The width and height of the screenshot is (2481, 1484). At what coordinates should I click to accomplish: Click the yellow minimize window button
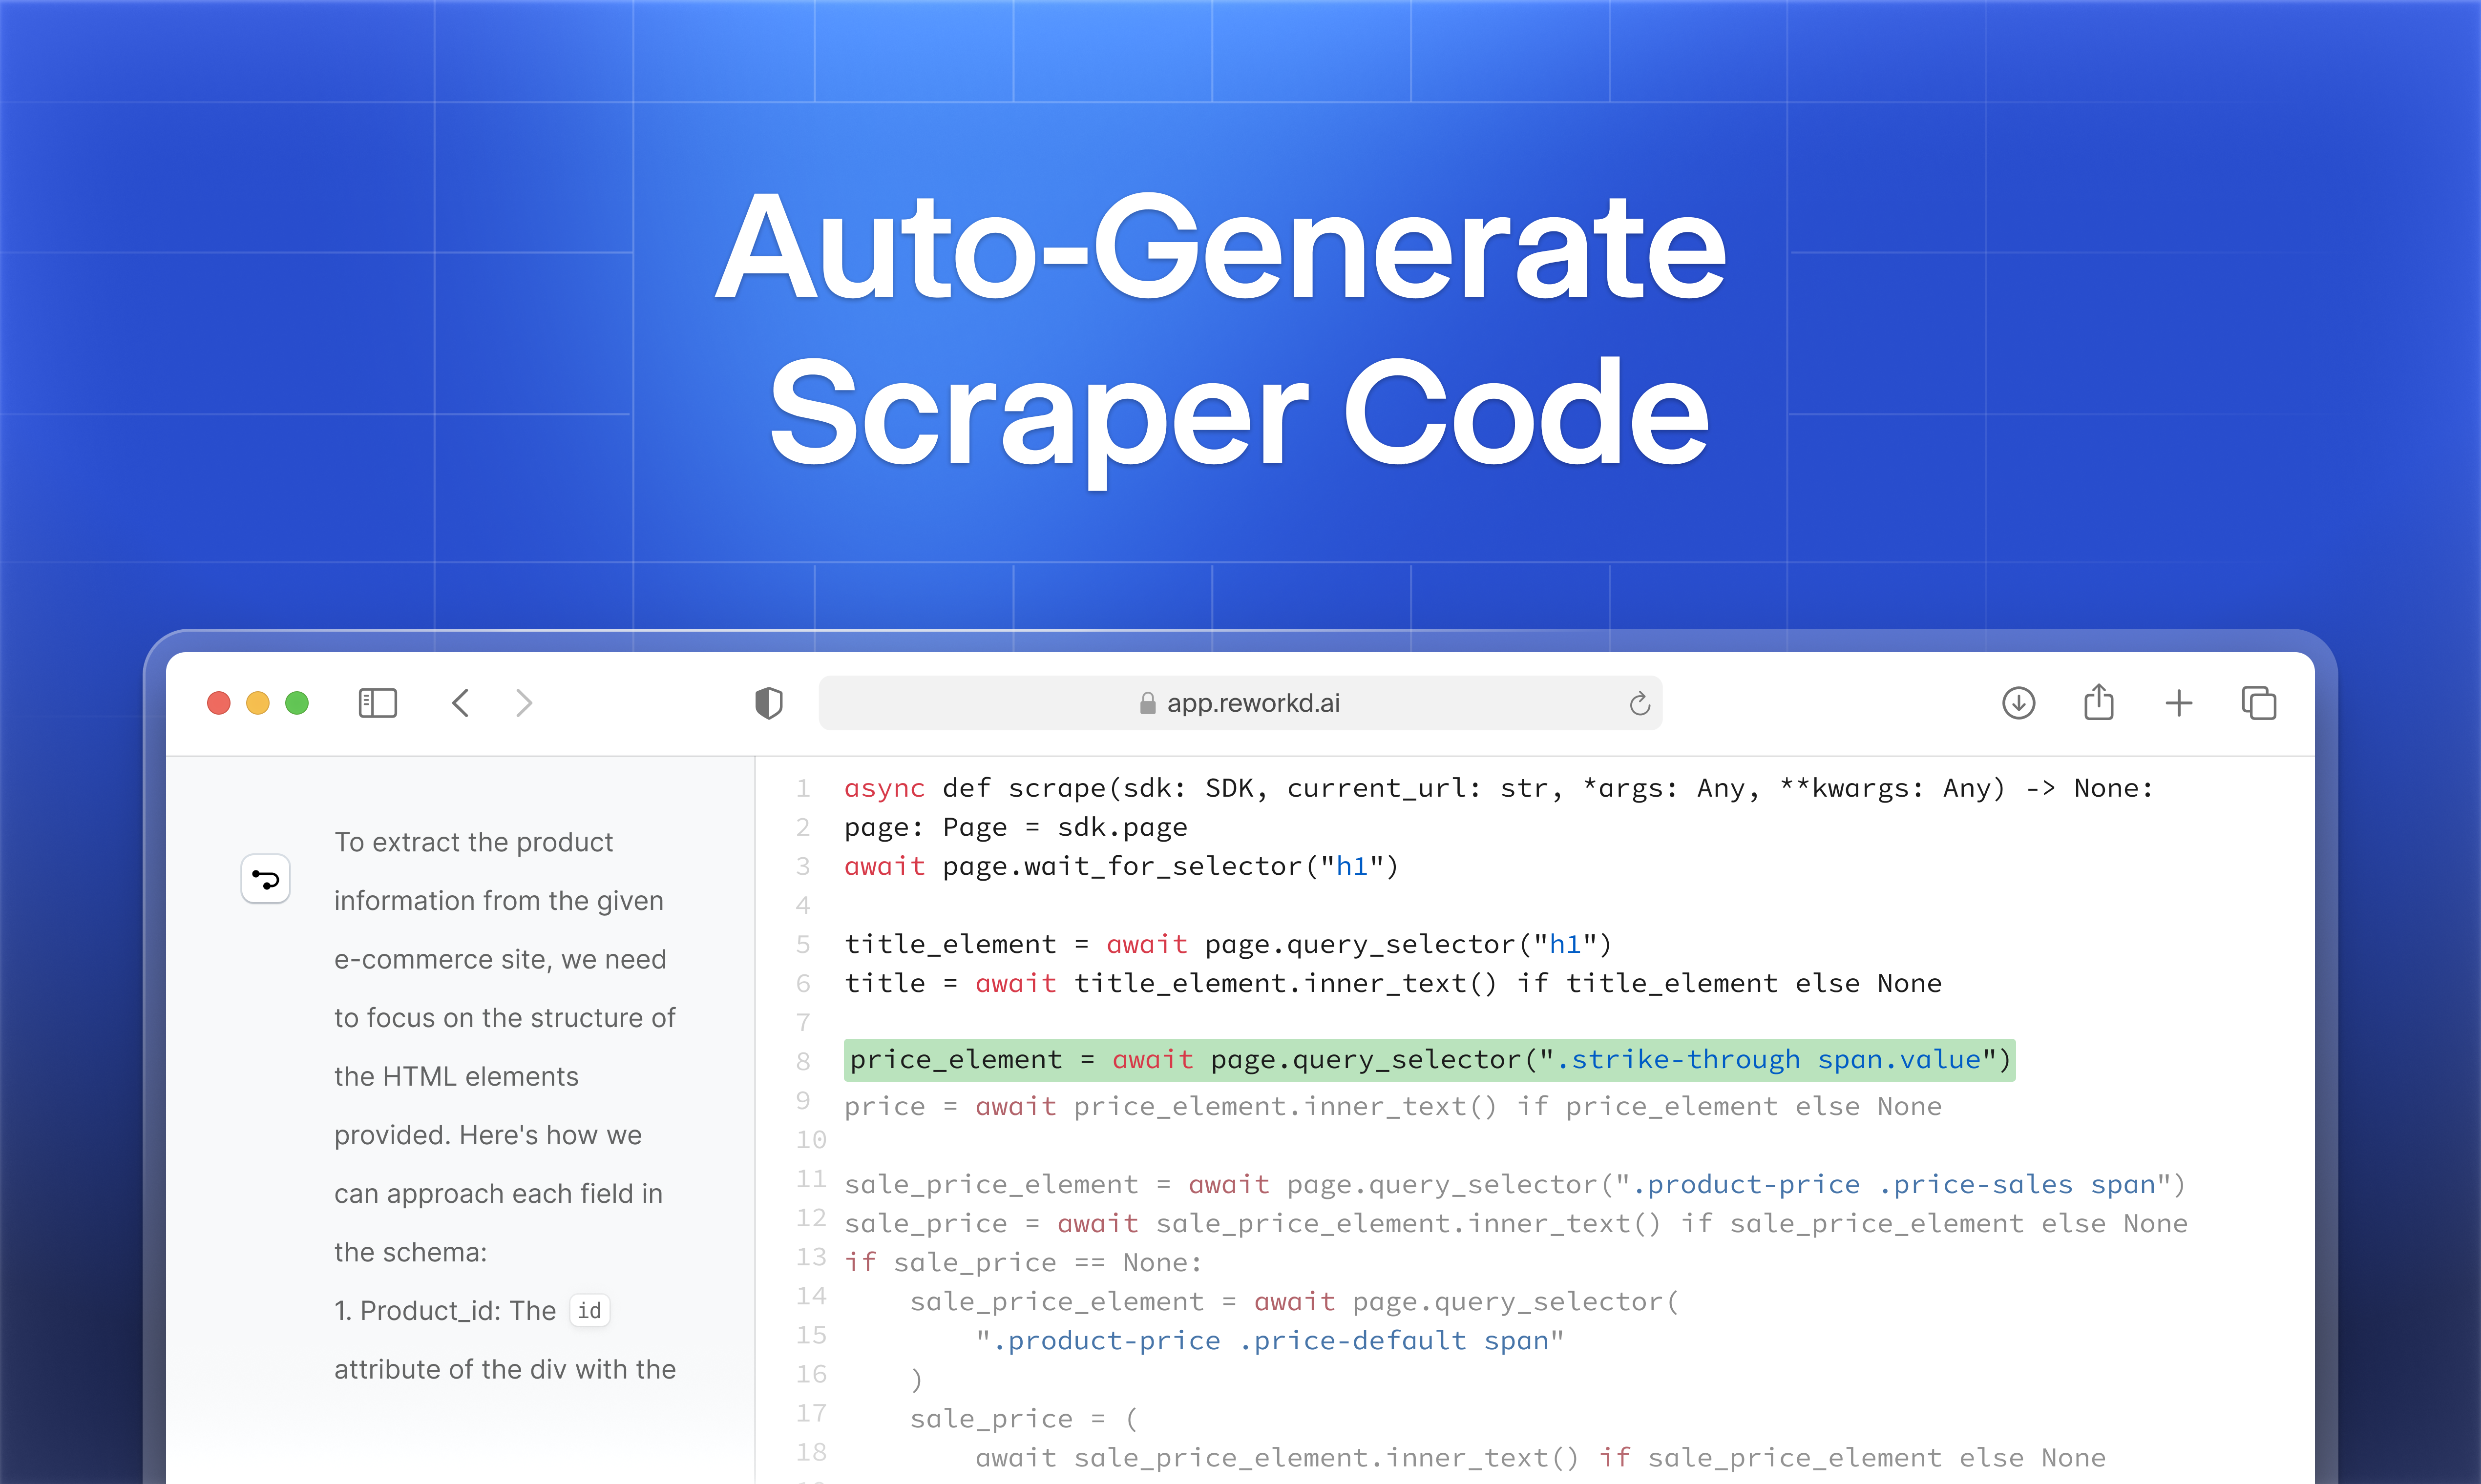click(x=258, y=703)
